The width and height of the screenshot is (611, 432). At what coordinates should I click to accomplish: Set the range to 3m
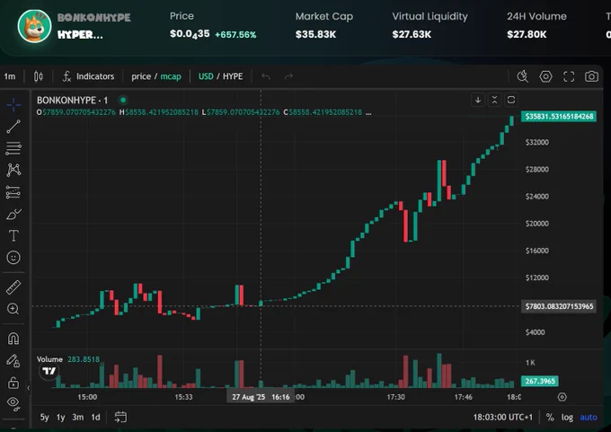[77, 418]
